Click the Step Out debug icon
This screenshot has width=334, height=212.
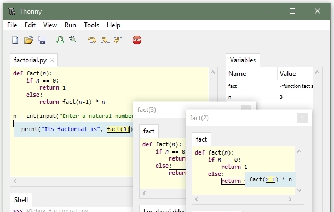(118, 39)
